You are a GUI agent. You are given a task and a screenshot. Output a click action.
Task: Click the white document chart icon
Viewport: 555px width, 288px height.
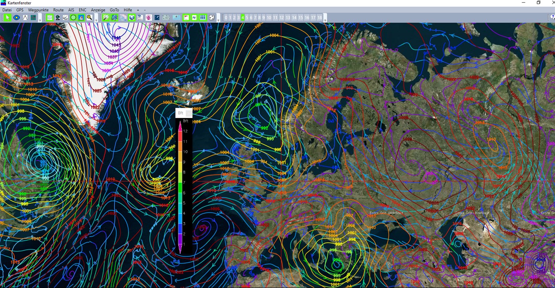[x=140, y=17]
